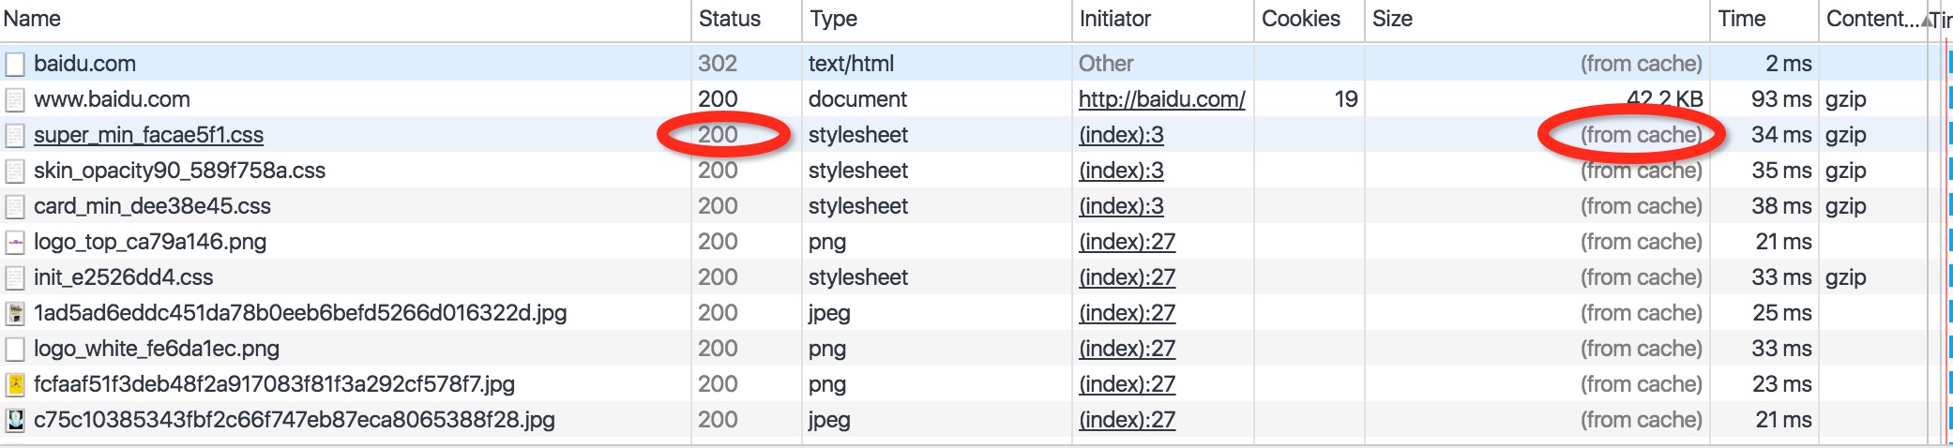Open the super_min_facae5f1.css request name
The image size is (1953, 448).
pyautogui.click(x=148, y=135)
